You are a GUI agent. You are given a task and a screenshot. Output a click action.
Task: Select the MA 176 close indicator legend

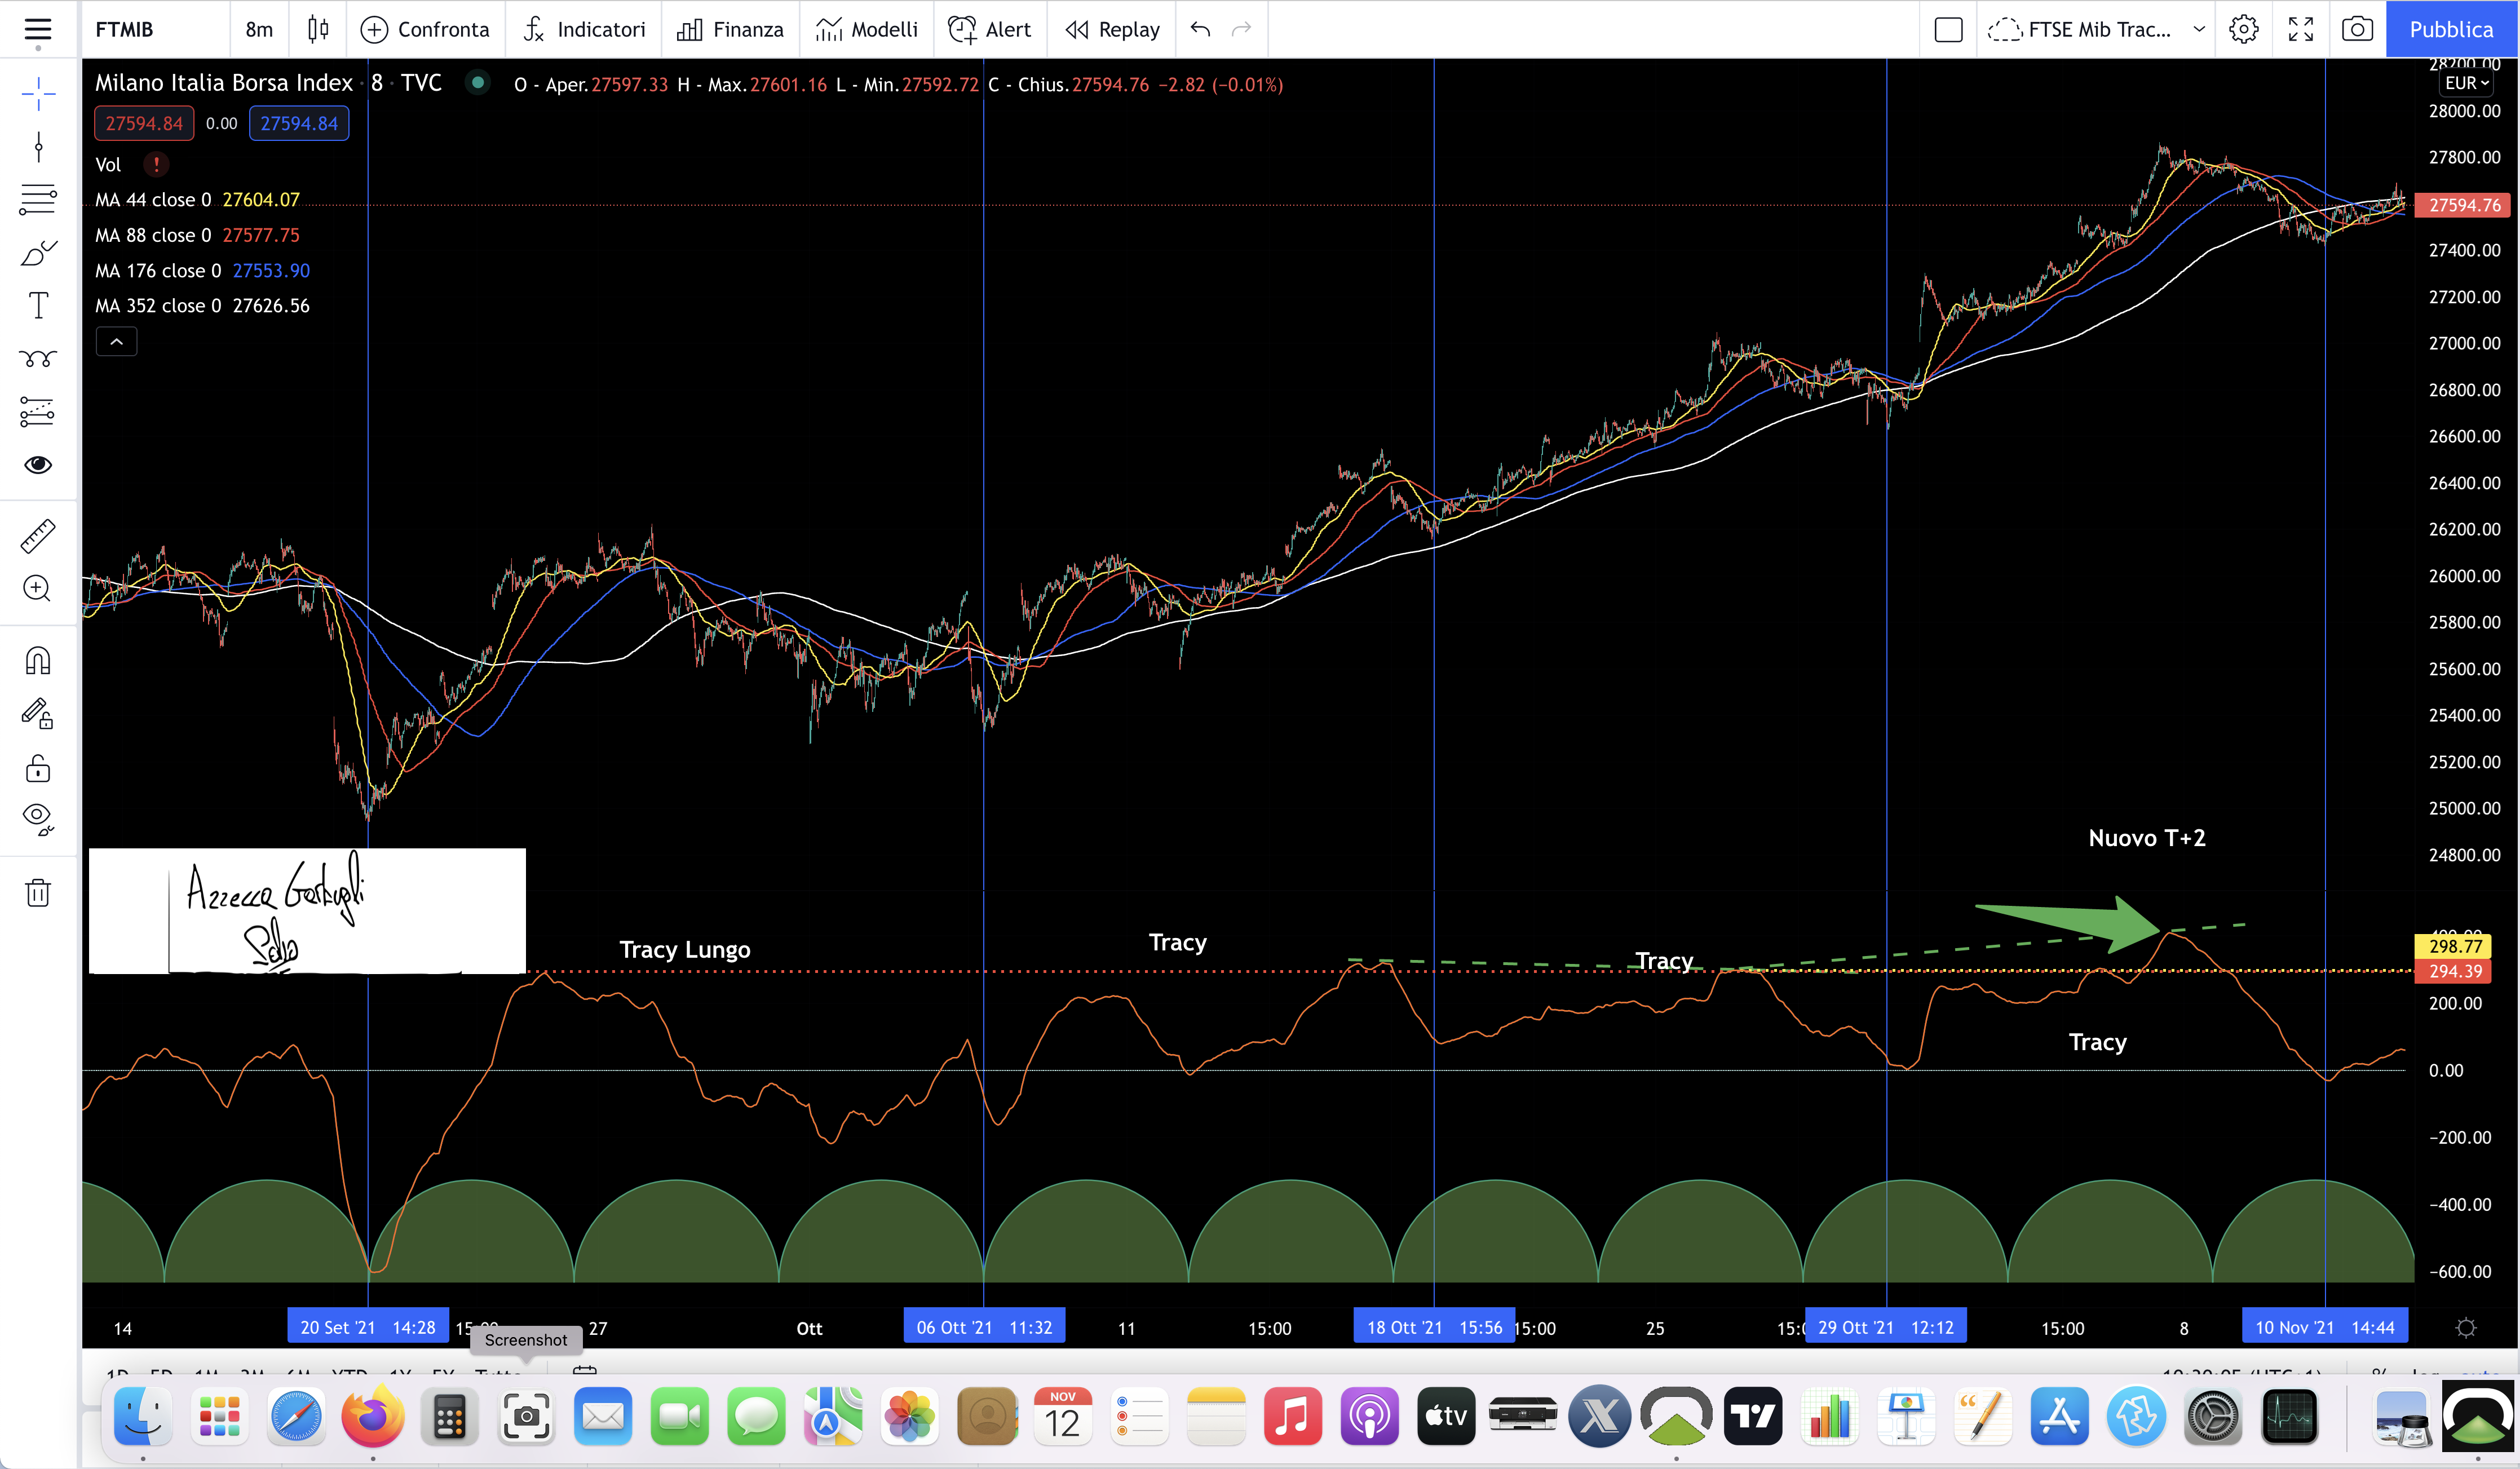(202, 271)
